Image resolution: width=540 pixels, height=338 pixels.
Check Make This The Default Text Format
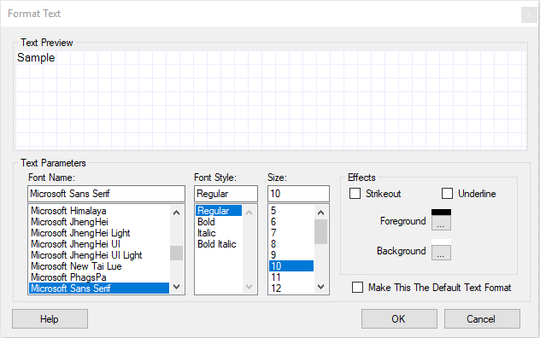click(357, 288)
